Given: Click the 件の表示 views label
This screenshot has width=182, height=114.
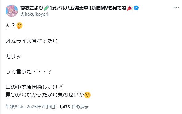Looking at the screenshot, I should coord(80,107).
